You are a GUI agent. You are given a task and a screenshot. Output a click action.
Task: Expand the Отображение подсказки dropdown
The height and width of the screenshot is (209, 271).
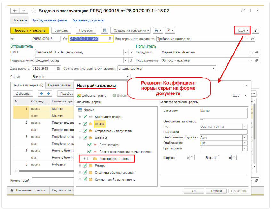coord(245,138)
